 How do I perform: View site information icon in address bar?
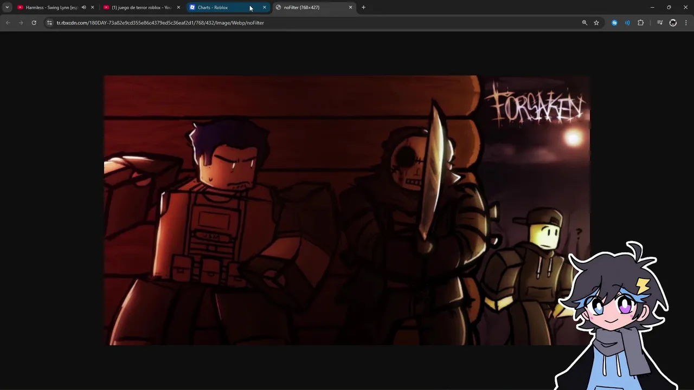click(49, 23)
